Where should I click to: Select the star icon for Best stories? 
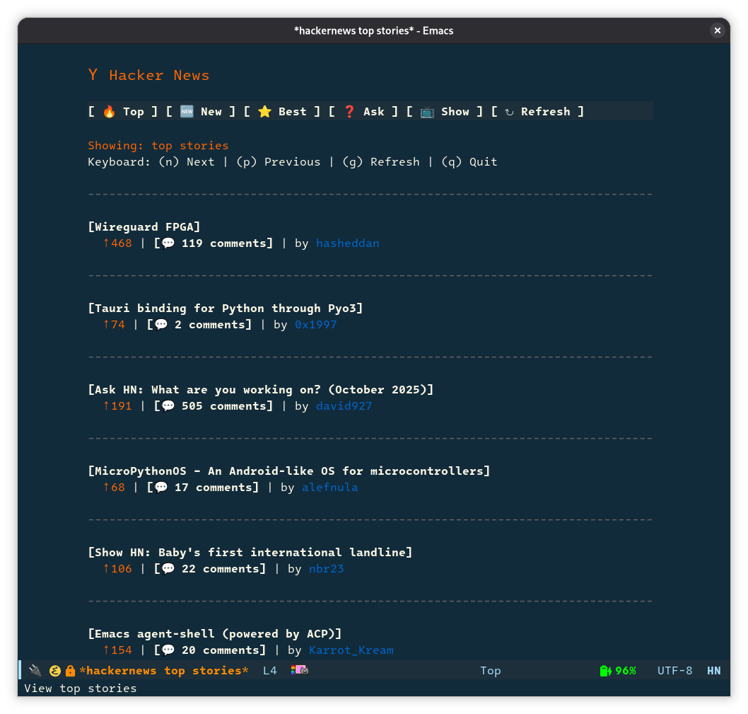click(264, 111)
